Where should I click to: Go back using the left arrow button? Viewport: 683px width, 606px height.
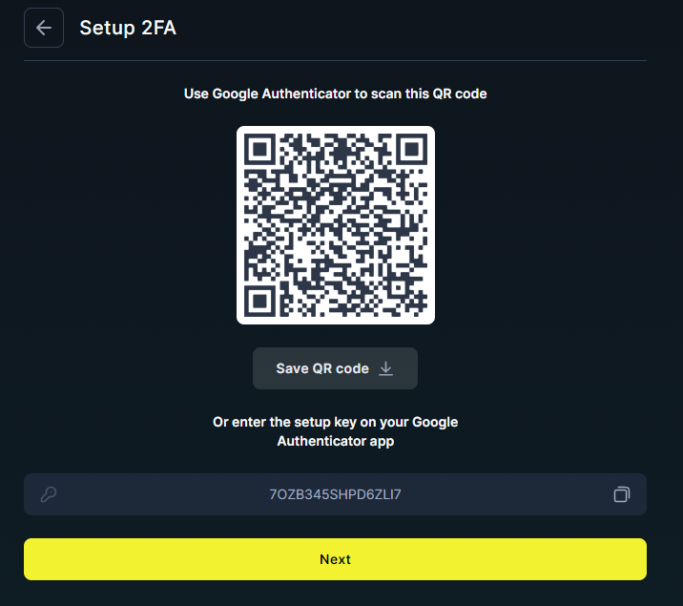44,28
